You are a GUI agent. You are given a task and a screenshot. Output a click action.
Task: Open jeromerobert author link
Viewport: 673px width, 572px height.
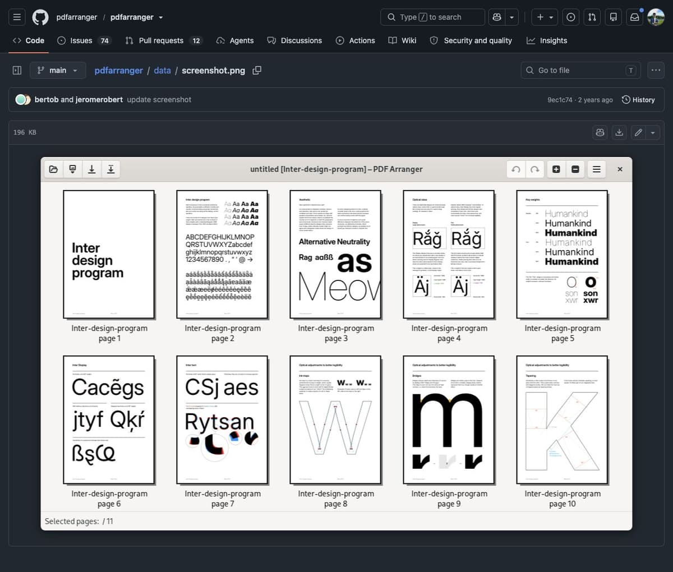[x=99, y=100]
